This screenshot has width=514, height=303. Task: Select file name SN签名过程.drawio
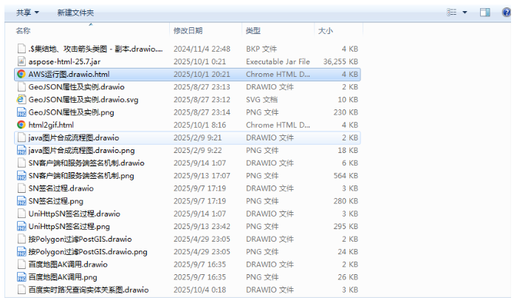[x=61, y=188]
